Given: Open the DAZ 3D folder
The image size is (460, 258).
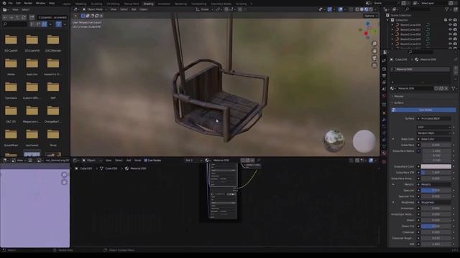Looking at the screenshot, I should click(11, 113).
